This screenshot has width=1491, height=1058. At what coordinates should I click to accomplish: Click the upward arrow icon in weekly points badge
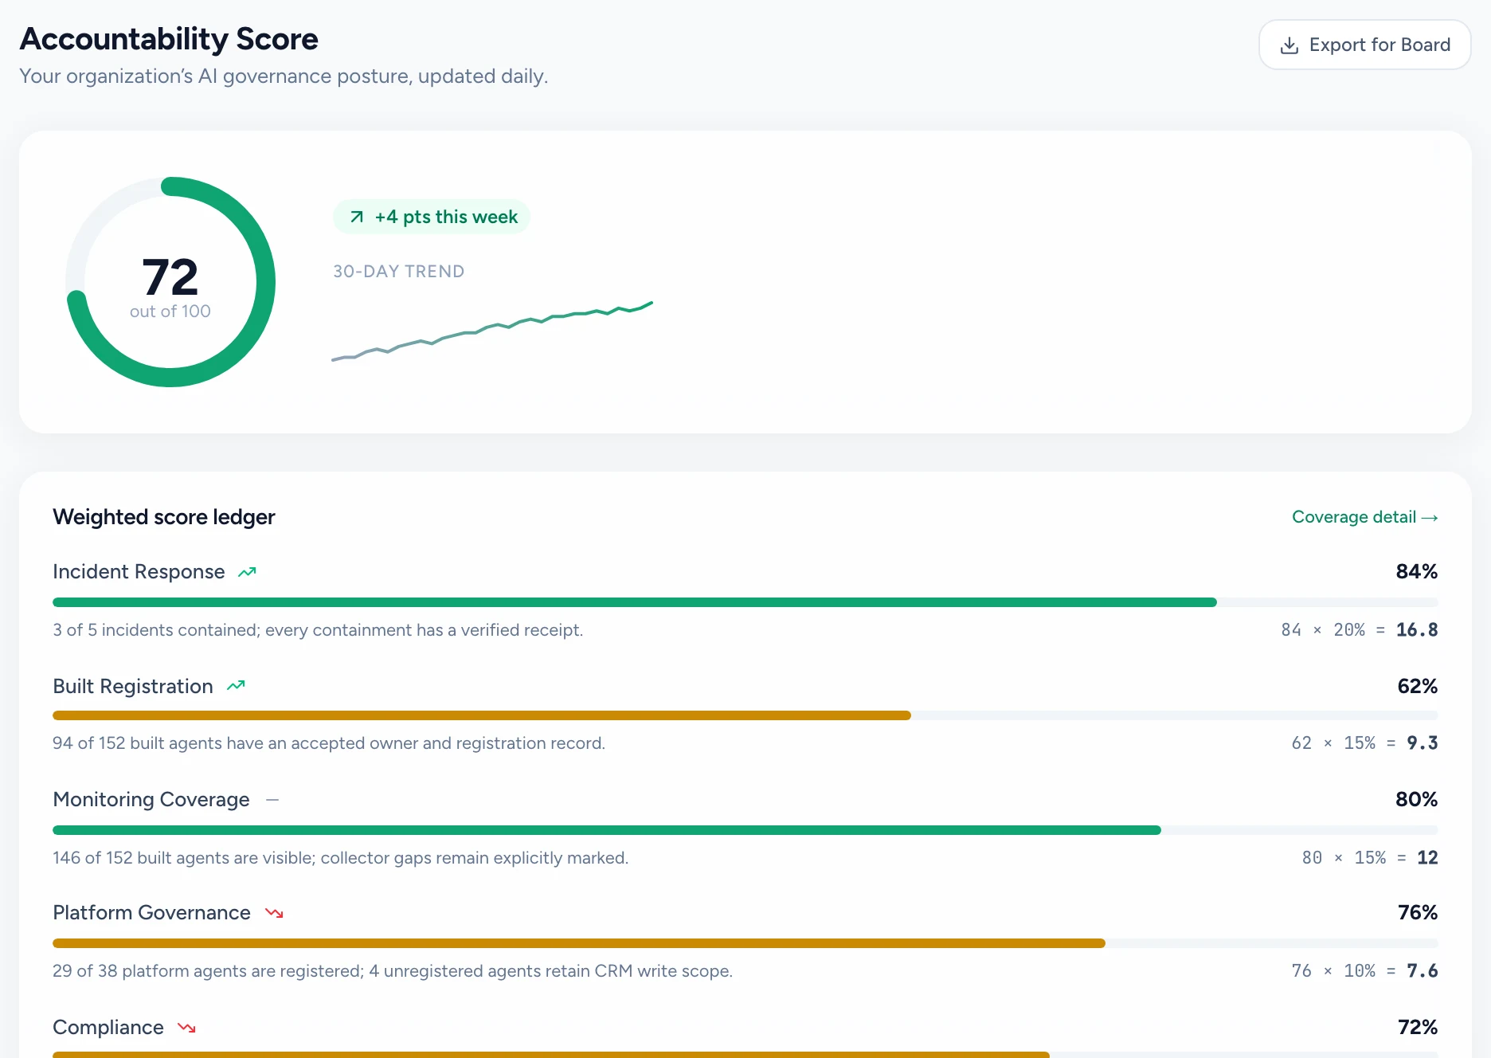[x=357, y=217]
